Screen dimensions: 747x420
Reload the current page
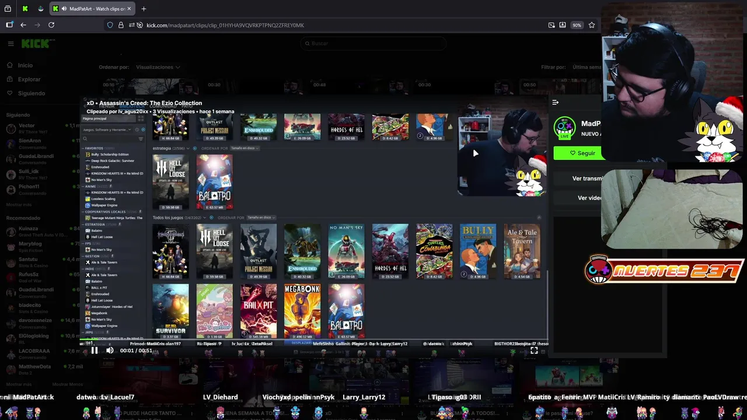[51, 25]
